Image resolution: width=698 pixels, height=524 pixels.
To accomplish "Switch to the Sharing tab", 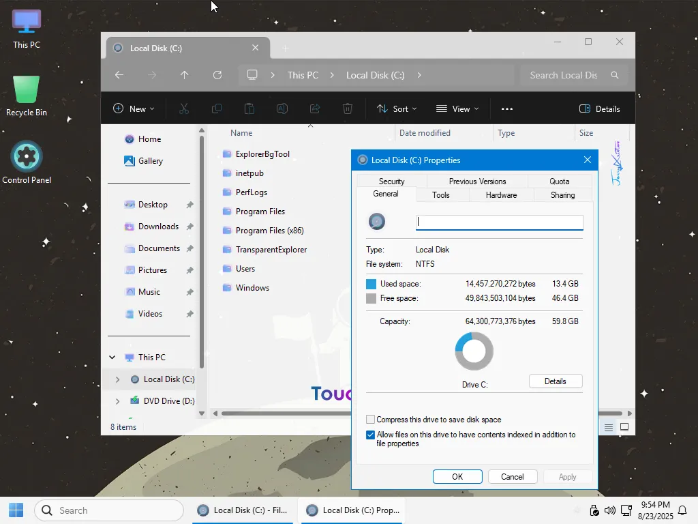I will [x=562, y=194].
